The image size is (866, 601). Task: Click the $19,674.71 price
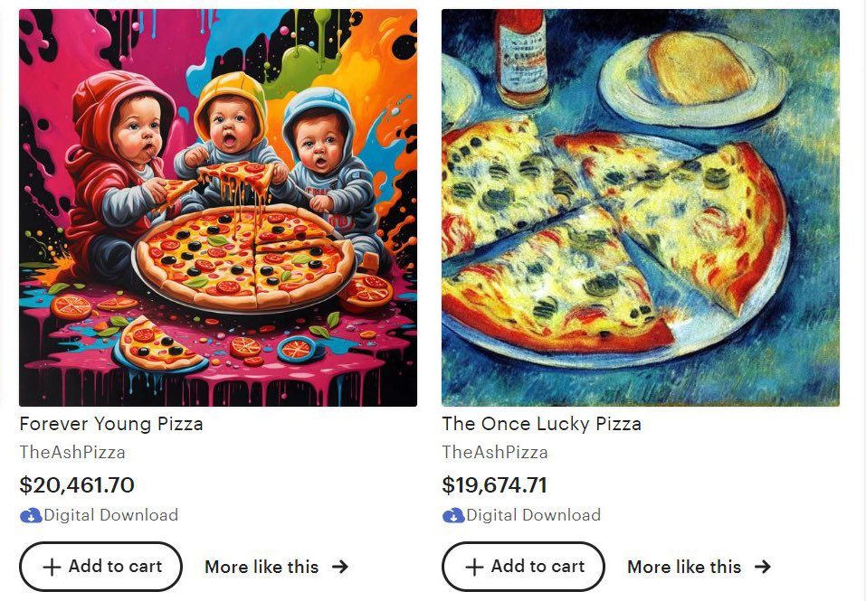click(494, 485)
